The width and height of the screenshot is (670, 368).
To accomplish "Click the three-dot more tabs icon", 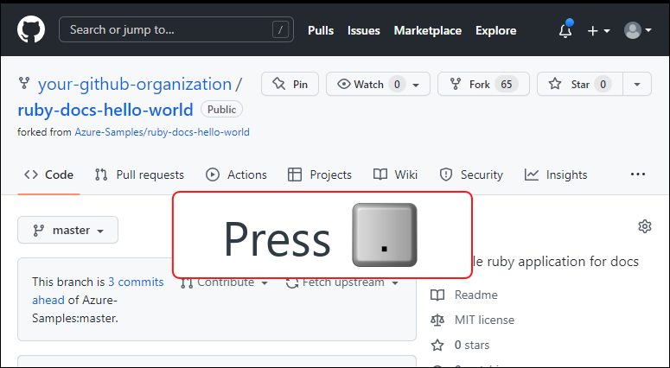I will pos(638,174).
